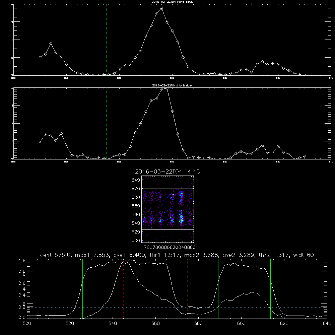Select the highest diamond marker on dusk curve
The height and width of the screenshot is (335, 335).
pyautogui.click(x=167, y=88)
